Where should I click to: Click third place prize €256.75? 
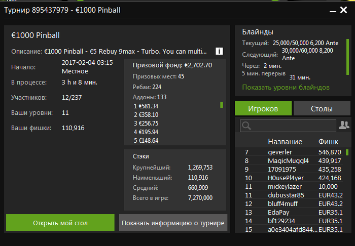click(146, 123)
